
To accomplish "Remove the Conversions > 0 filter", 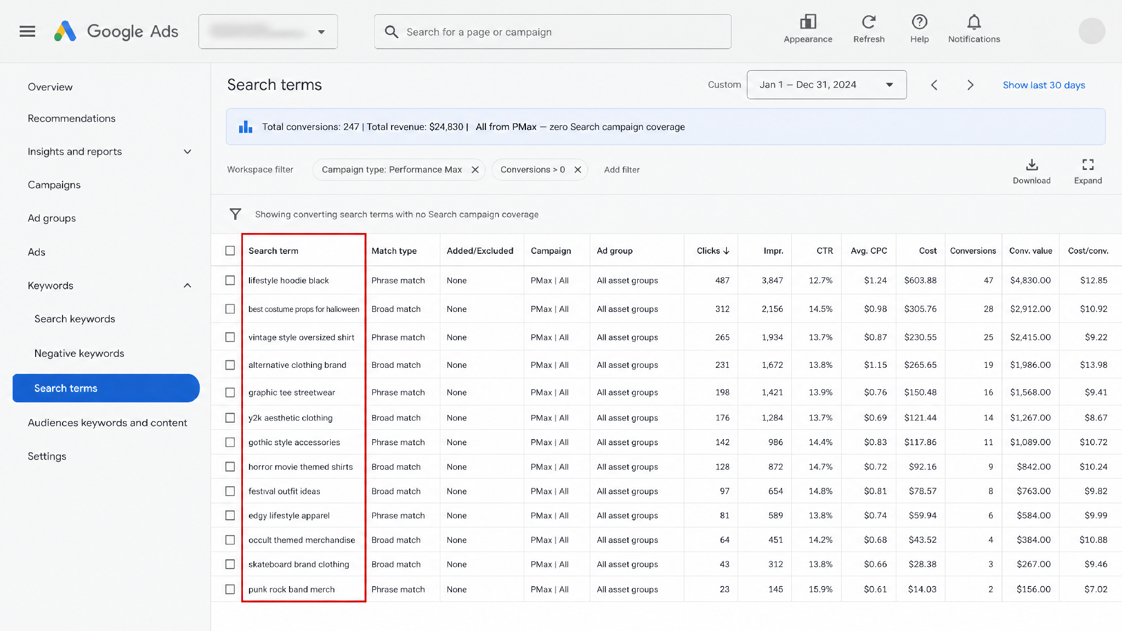I will point(577,170).
